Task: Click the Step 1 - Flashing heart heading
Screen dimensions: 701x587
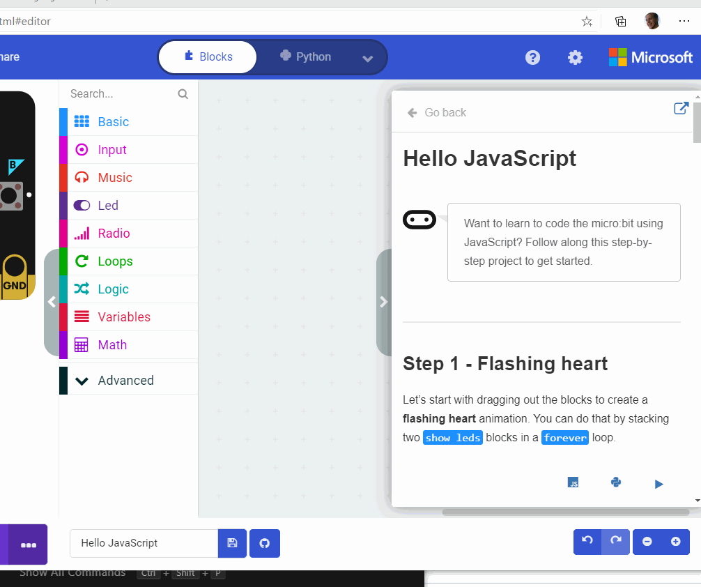Action: tap(505, 363)
